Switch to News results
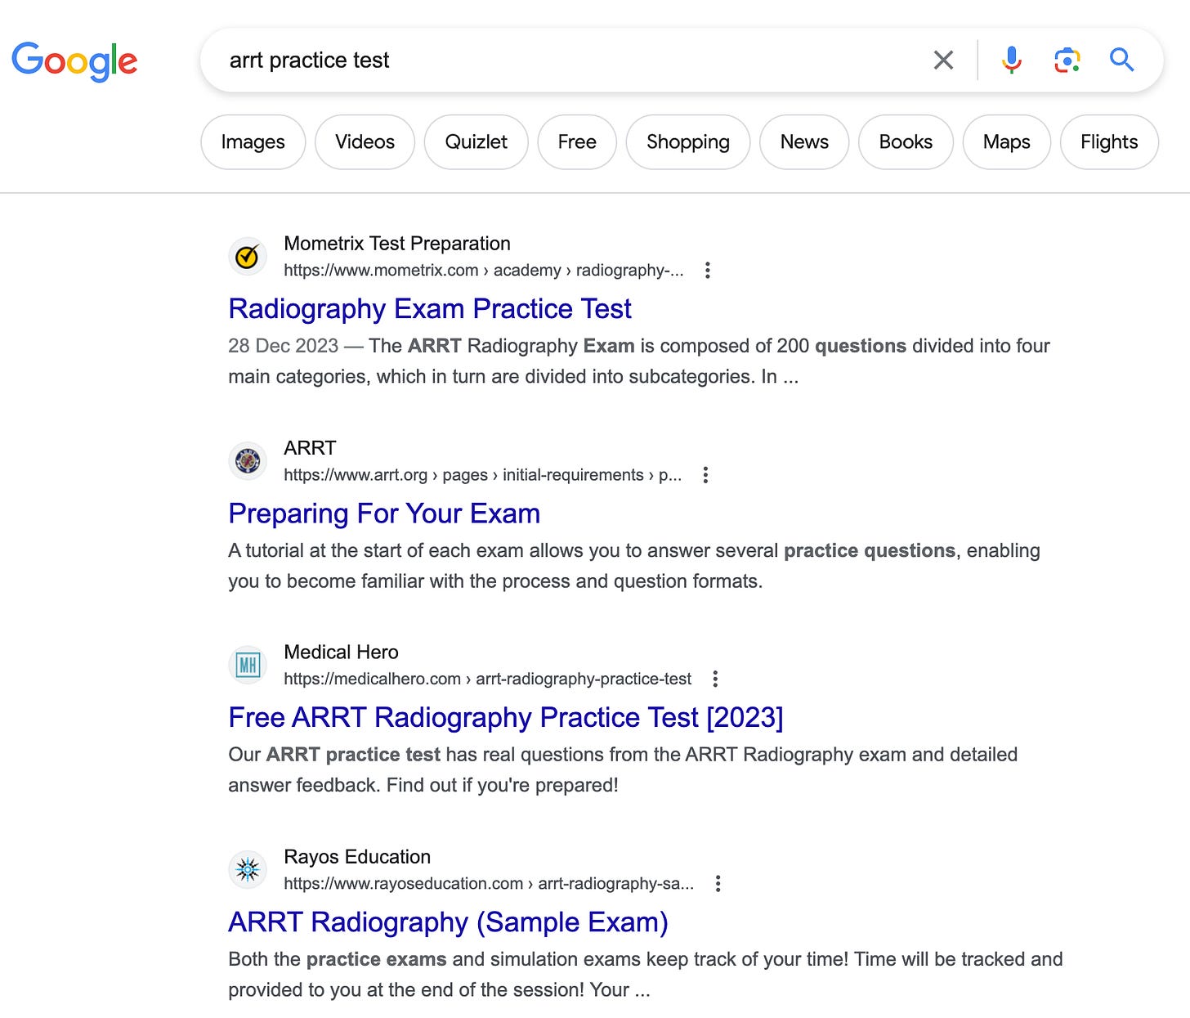The width and height of the screenshot is (1190, 1018). click(x=804, y=142)
